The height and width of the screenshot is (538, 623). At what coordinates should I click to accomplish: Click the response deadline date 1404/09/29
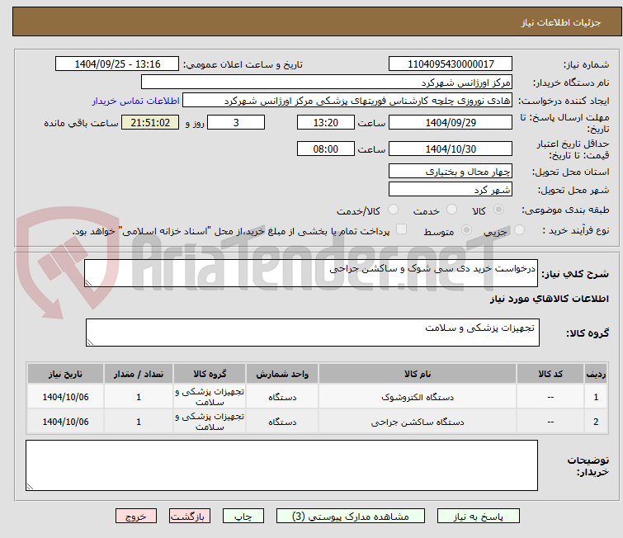(451, 122)
